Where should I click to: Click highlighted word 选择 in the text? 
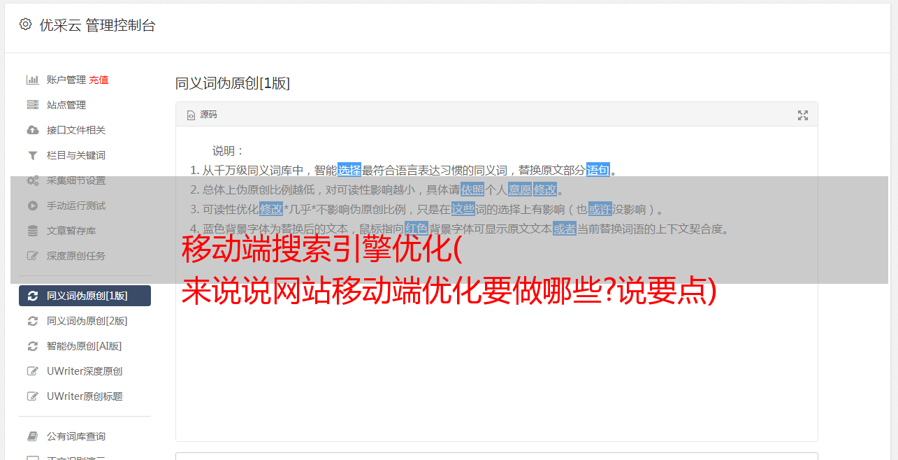click(349, 170)
